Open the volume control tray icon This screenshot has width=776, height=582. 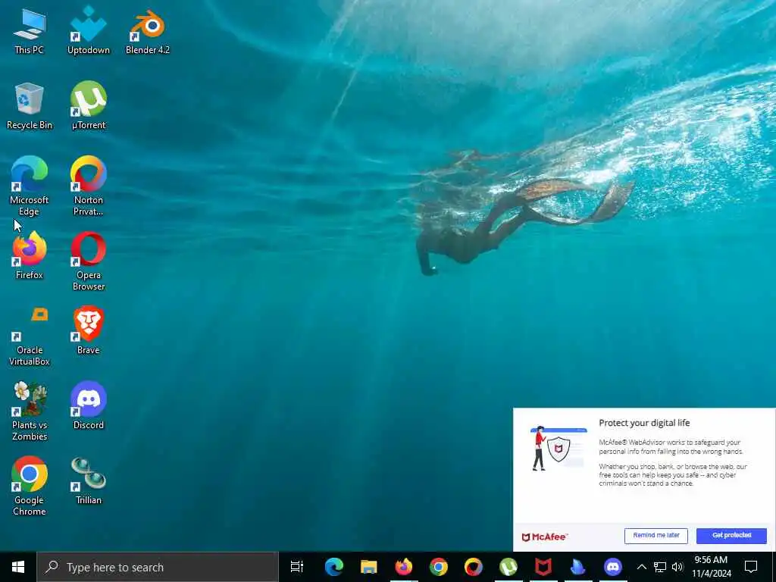677,567
